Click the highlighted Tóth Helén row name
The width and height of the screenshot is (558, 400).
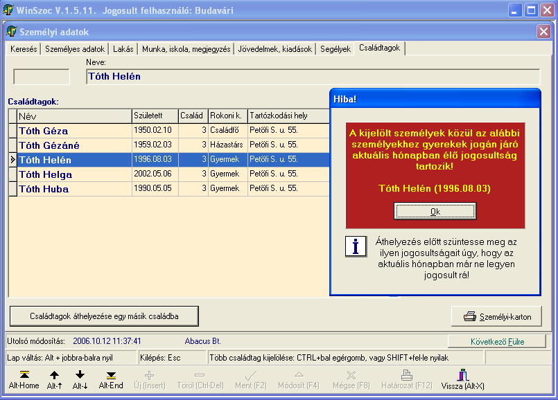click(x=45, y=160)
